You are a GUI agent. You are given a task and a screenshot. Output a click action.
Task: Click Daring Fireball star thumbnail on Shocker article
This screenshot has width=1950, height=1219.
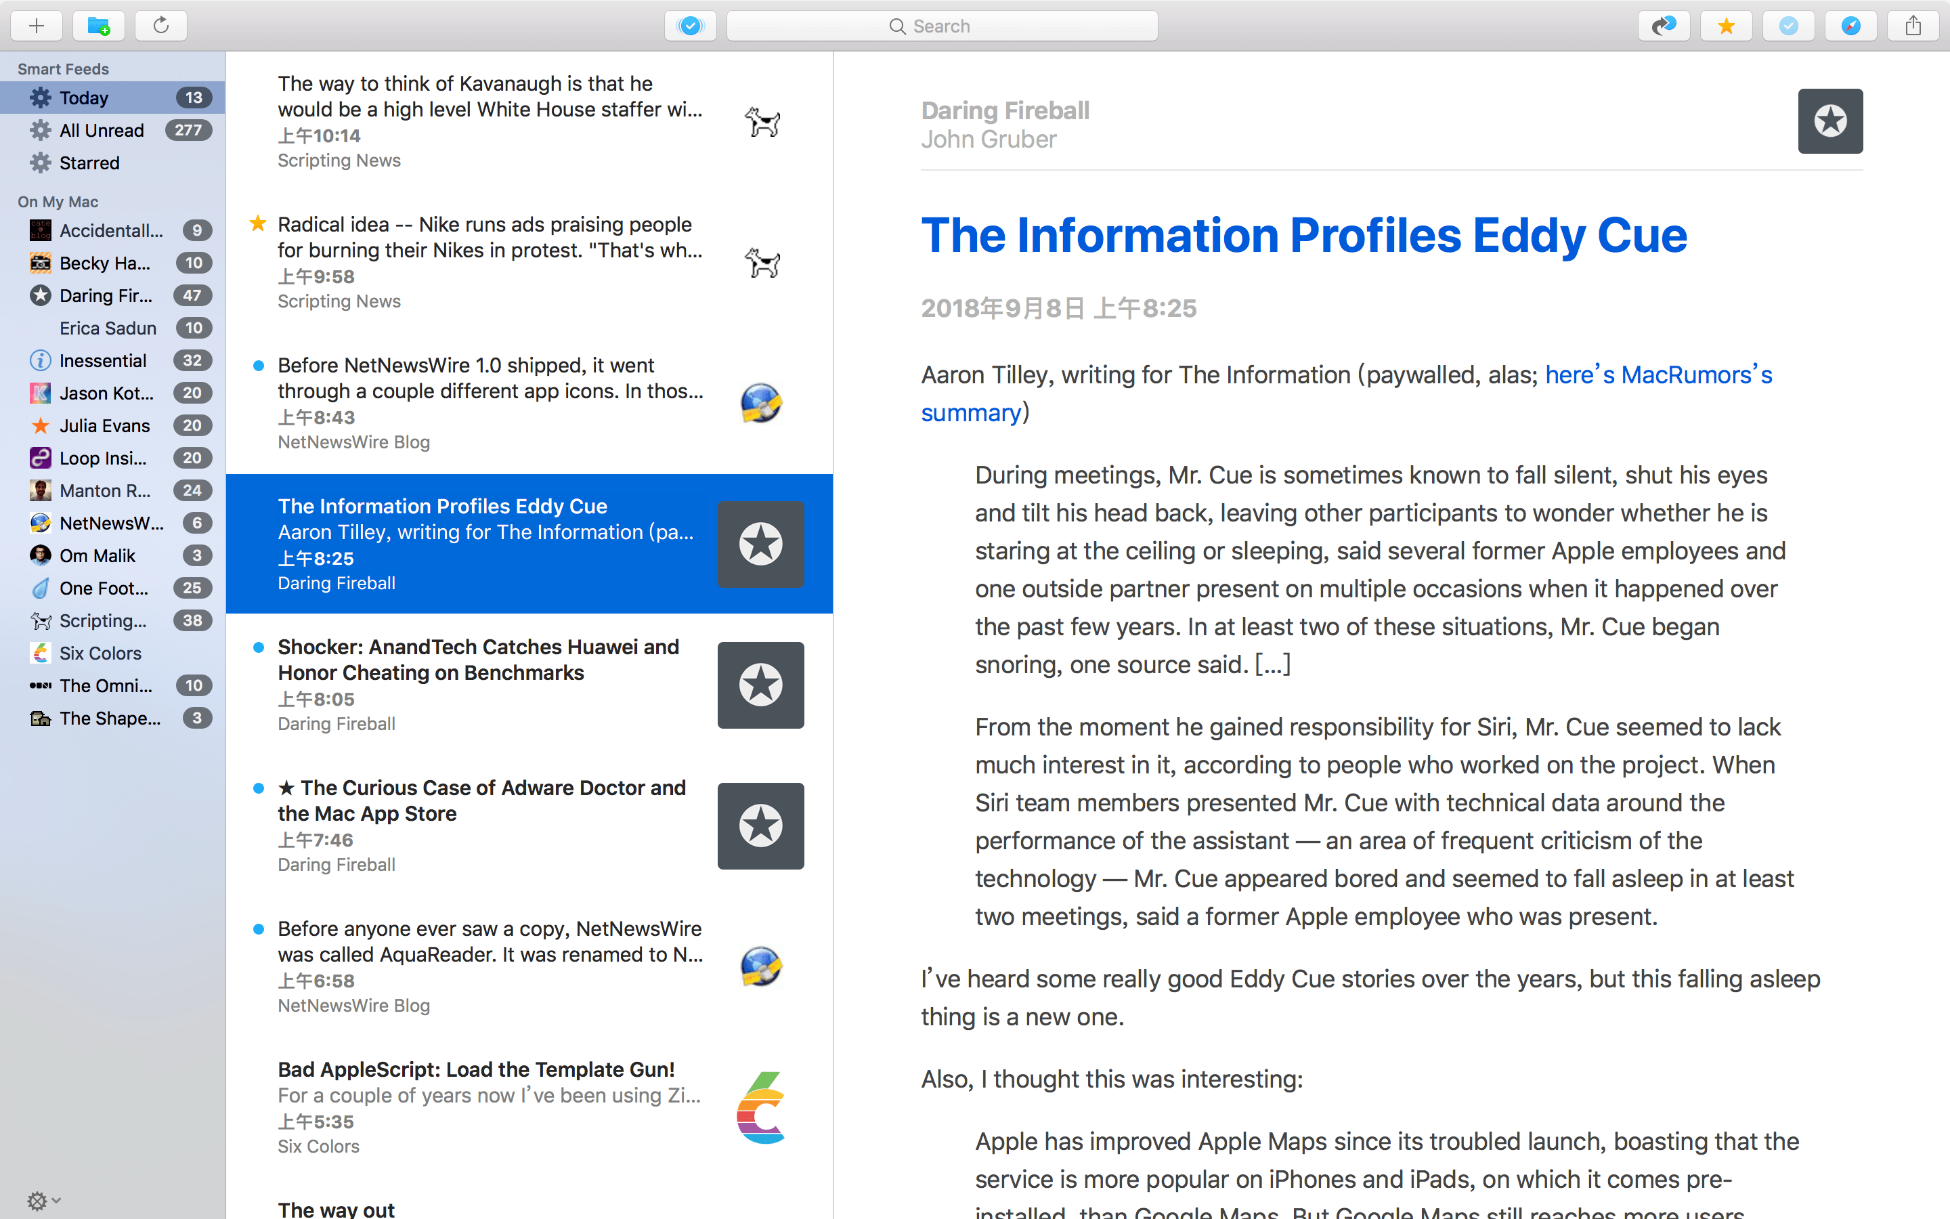[x=760, y=685]
